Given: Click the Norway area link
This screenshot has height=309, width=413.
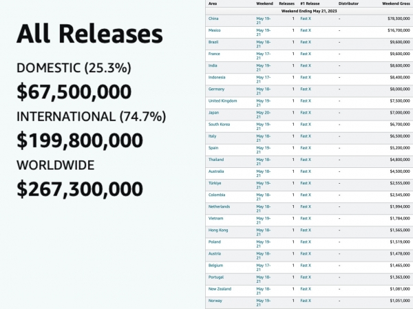Looking at the screenshot, I should (x=215, y=301).
